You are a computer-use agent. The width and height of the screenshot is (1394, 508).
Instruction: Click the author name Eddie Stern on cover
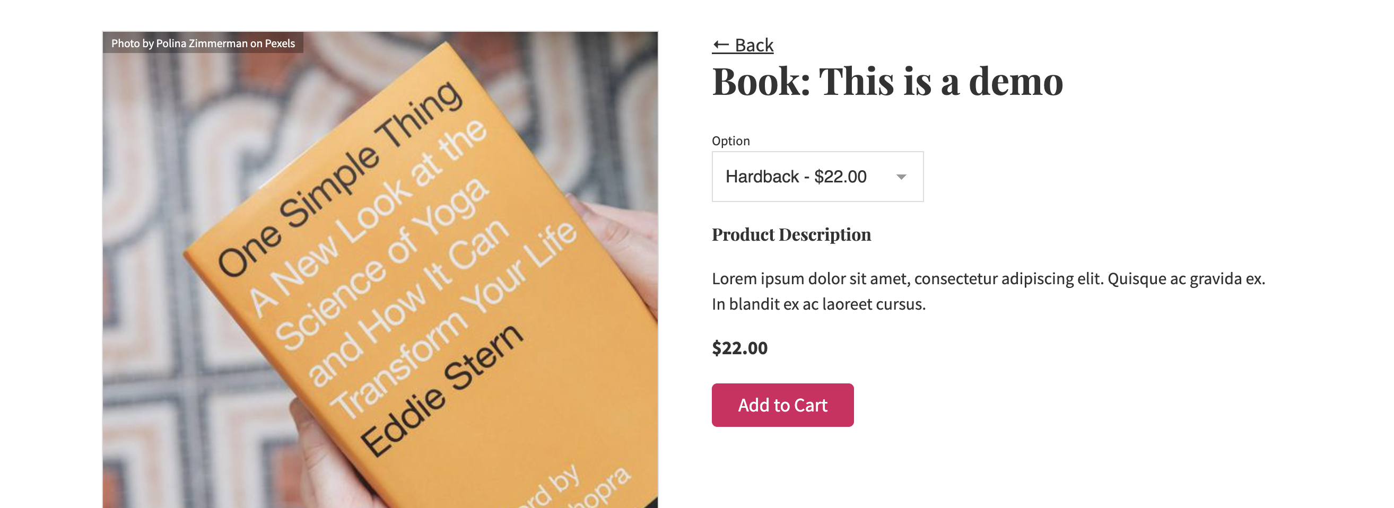tap(441, 390)
